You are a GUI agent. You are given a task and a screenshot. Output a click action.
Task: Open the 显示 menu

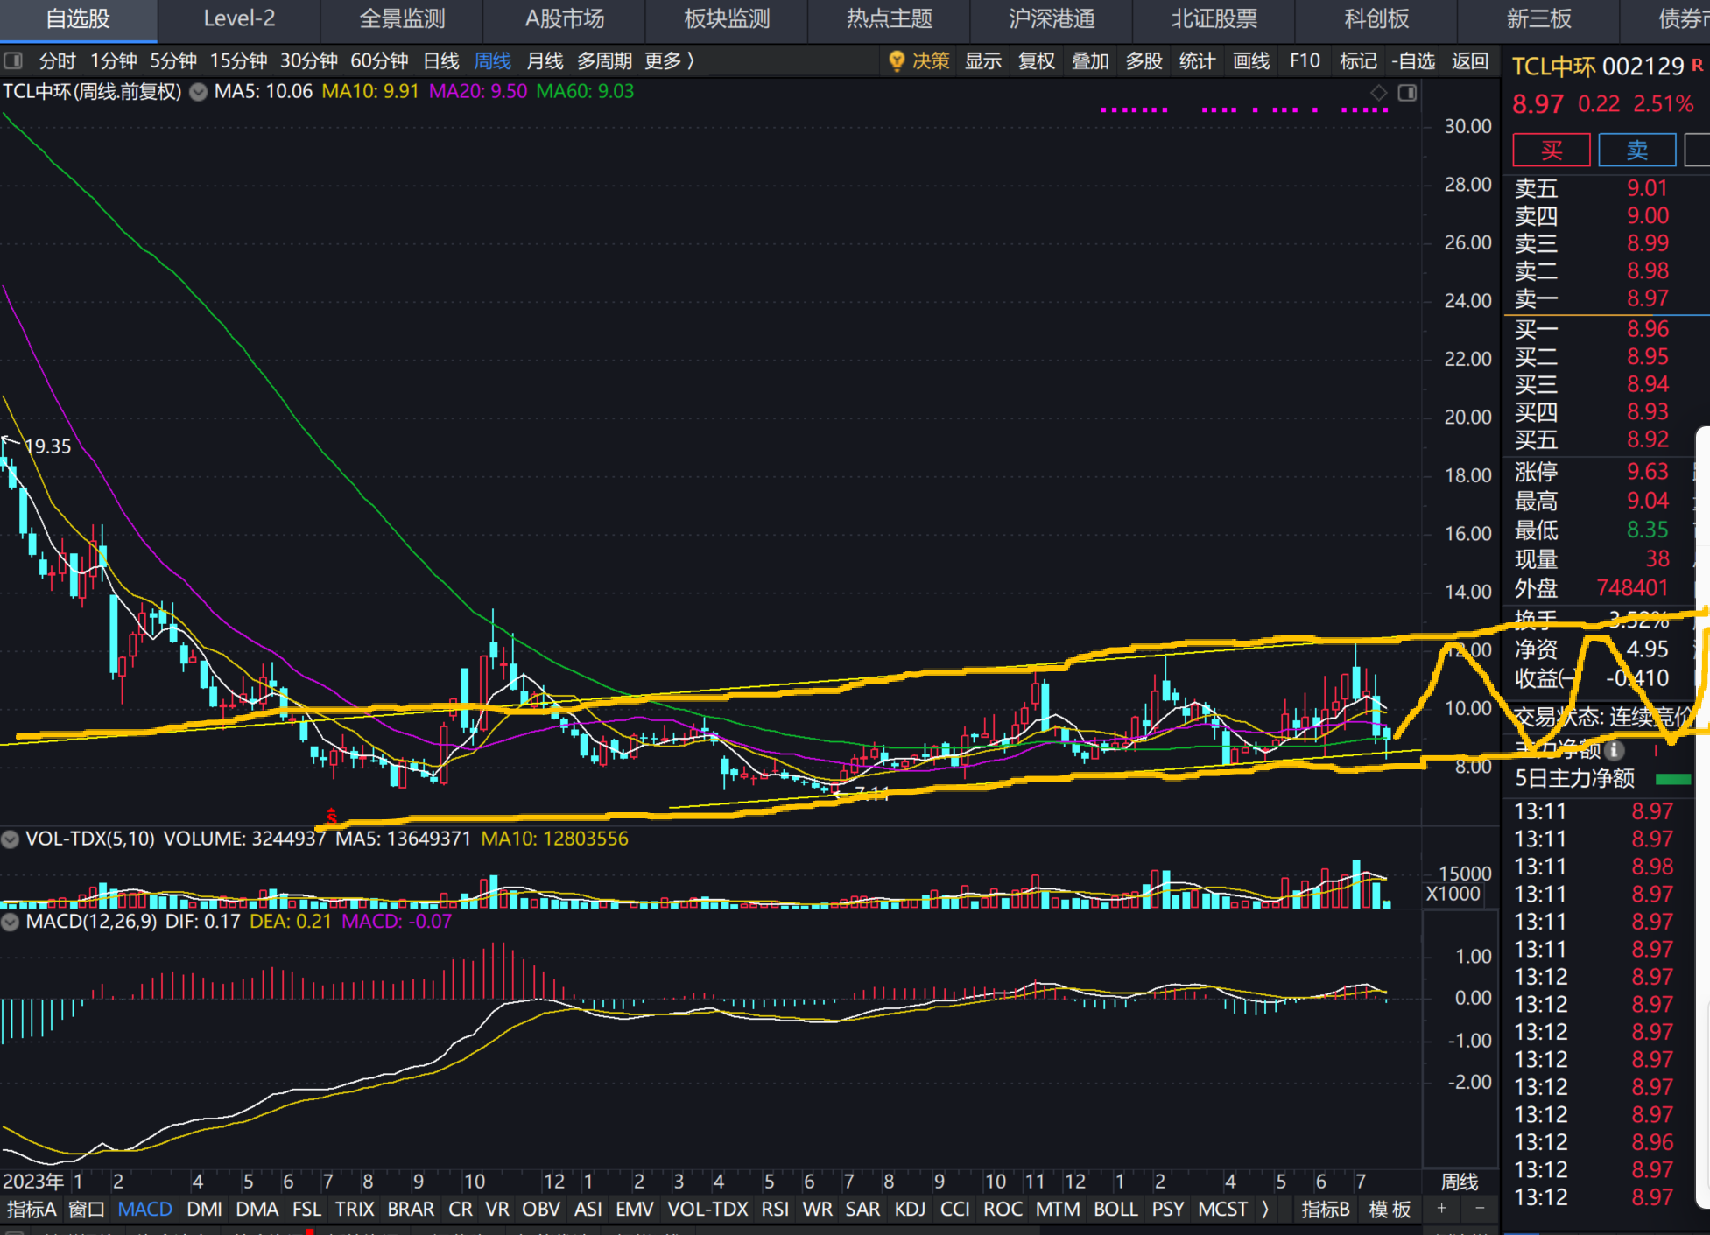[x=983, y=60]
